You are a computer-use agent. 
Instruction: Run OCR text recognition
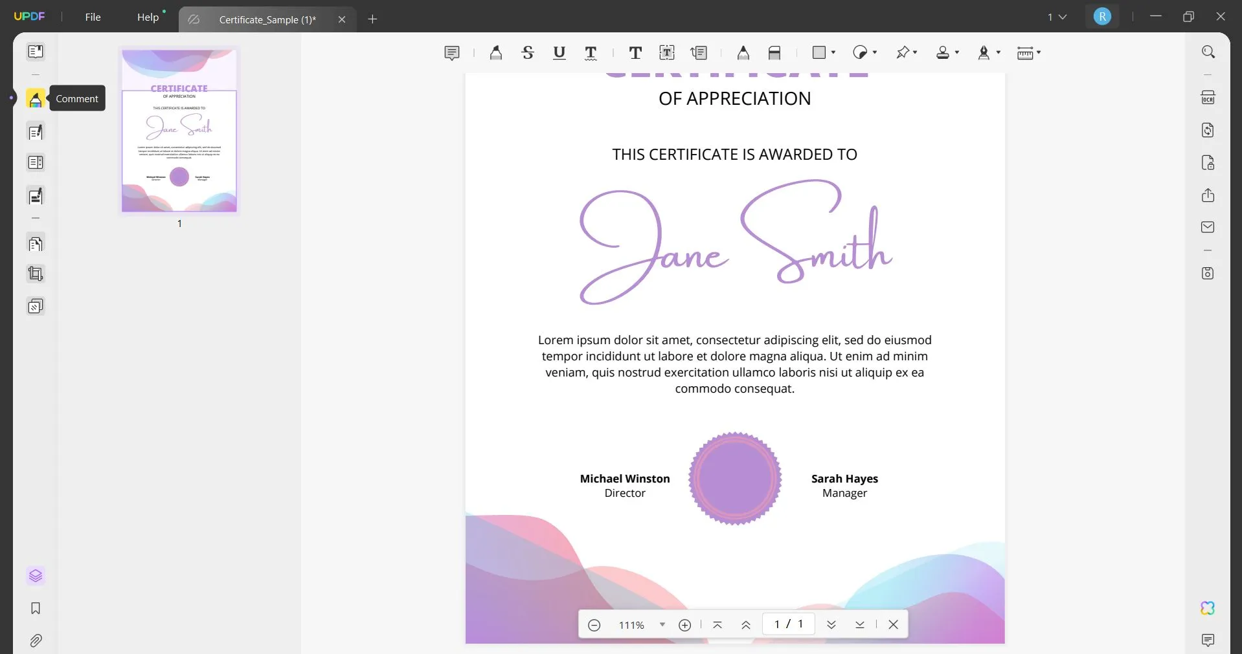(x=1208, y=98)
